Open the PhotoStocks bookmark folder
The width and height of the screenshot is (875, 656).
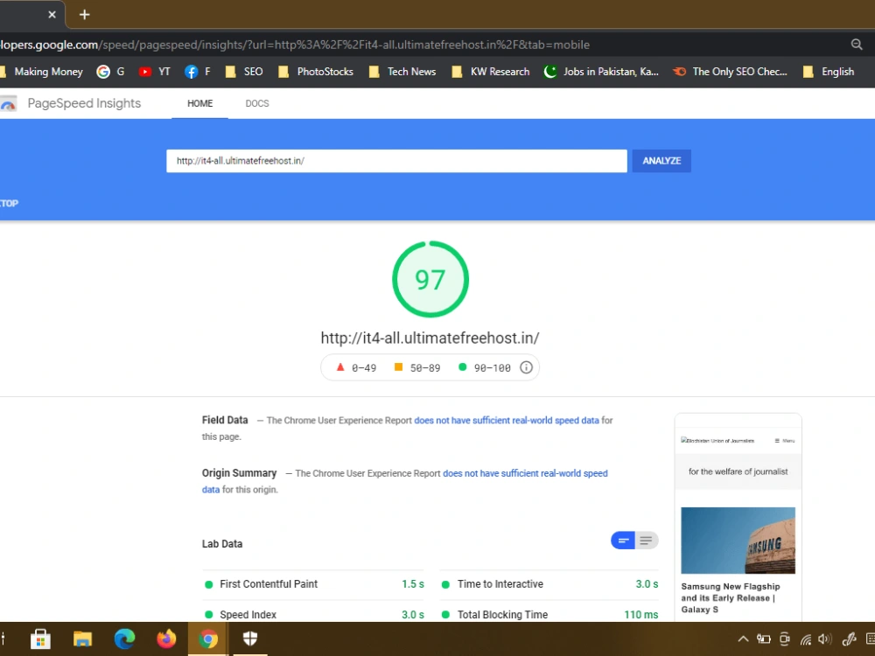(316, 72)
